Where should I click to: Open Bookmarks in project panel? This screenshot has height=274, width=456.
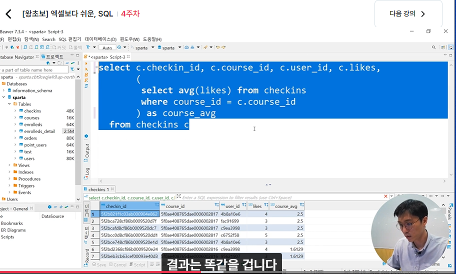coord(12,223)
